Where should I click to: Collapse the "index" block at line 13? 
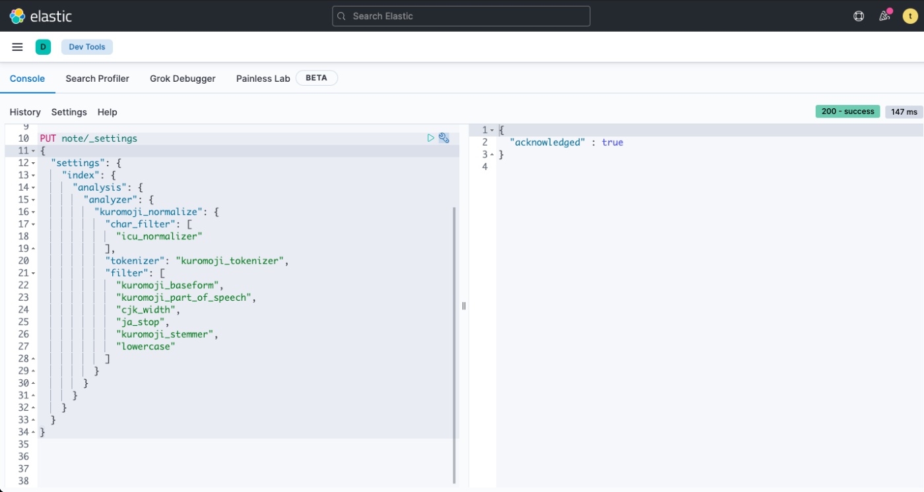coord(34,175)
